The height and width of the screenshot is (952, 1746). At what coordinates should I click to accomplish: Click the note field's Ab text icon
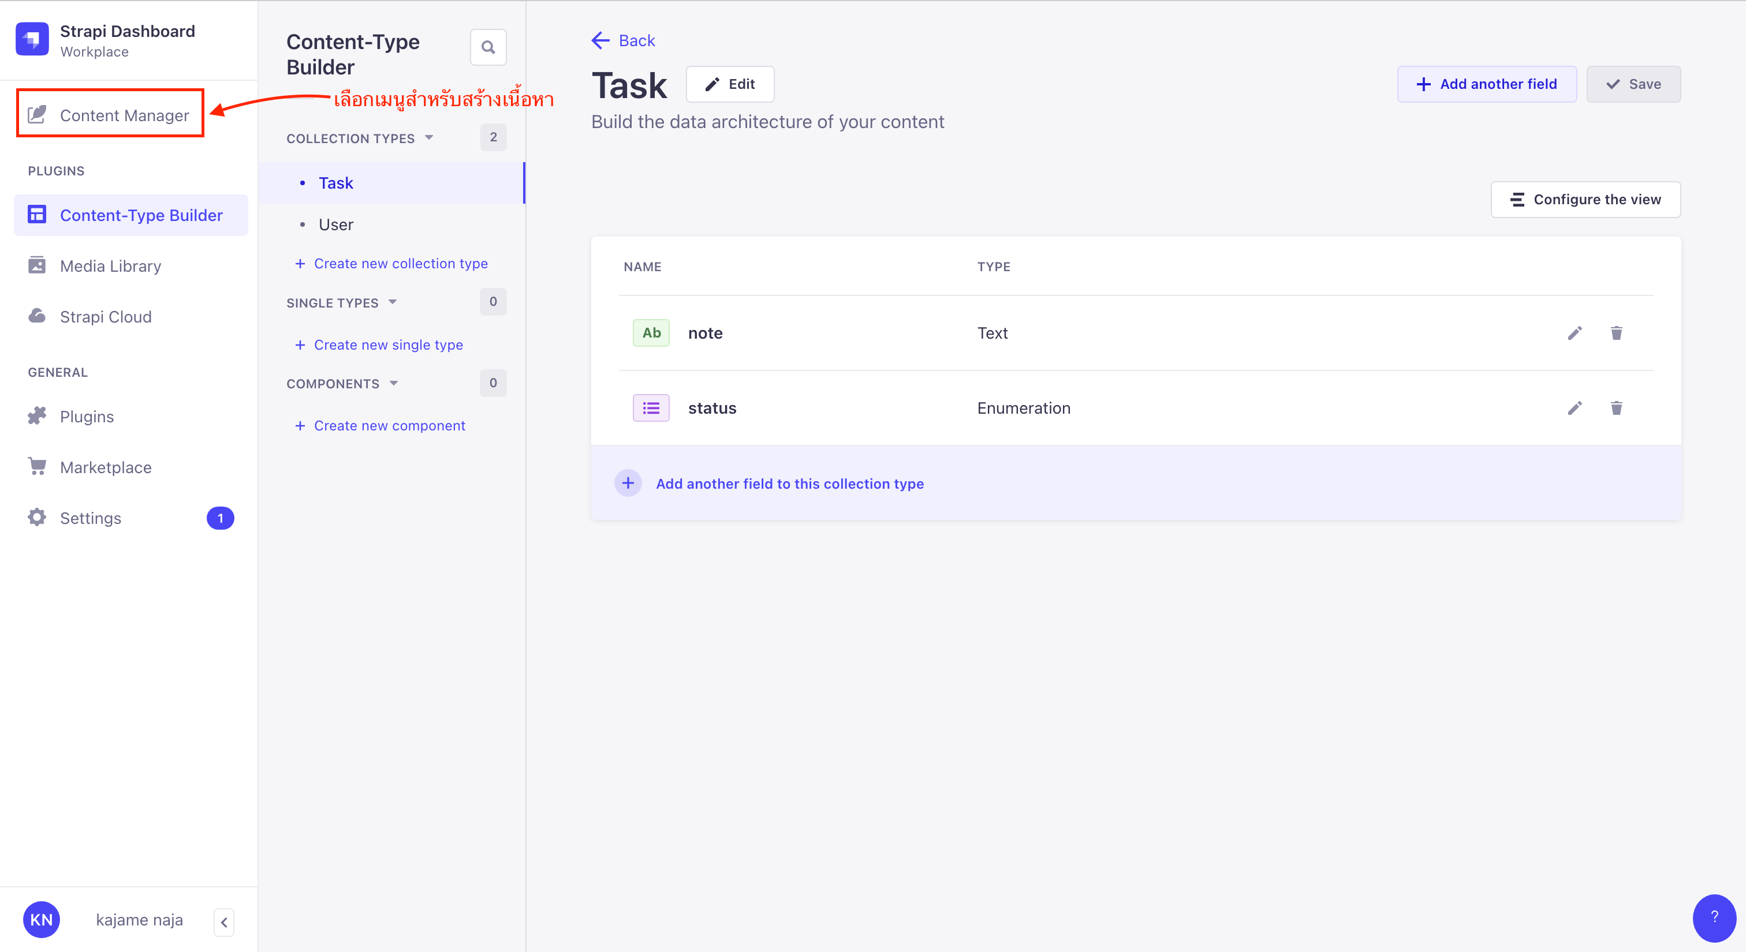click(651, 332)
